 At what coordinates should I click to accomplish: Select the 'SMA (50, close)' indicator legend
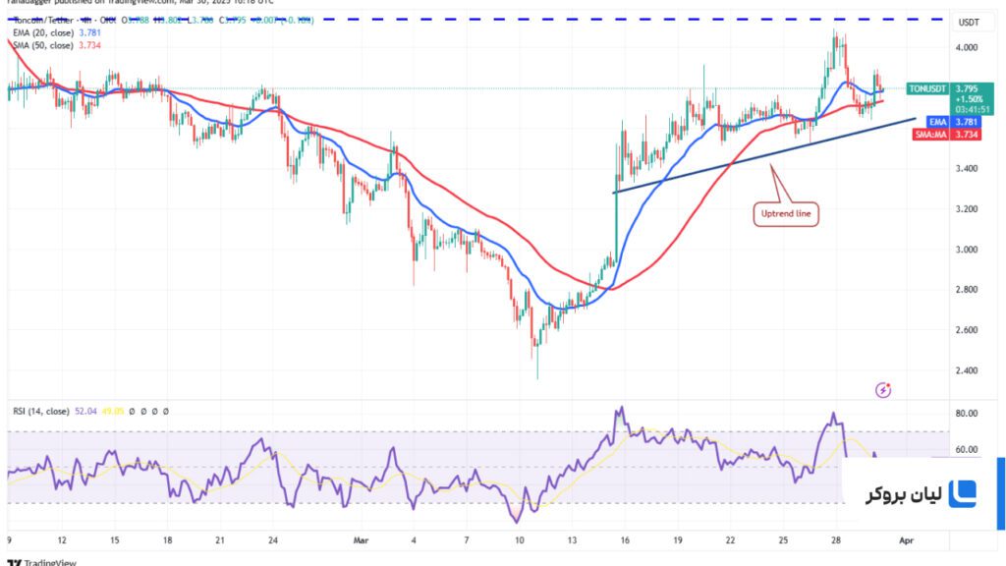tap(43, 45)
